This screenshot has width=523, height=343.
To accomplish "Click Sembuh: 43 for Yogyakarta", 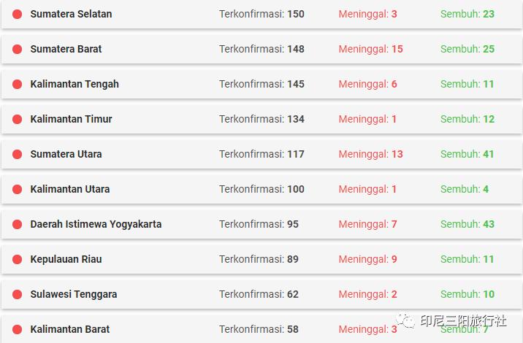I will coord(467,224).
